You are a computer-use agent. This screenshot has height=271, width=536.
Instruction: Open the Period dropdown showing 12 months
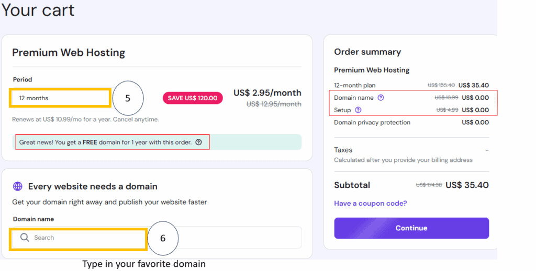click(60, 98)
